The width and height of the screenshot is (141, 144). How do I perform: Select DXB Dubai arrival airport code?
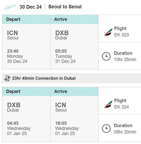(x=62, y=35)
